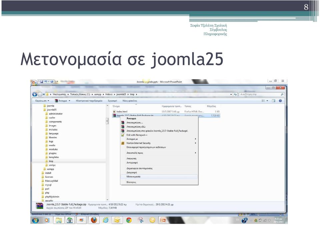Screen dimensions: 320x225
Task: Expand the Αποστολή προς submenu
Action: click(x=159, y=153)
